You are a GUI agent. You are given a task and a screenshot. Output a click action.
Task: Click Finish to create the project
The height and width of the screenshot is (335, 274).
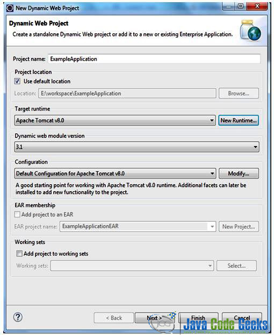(198, 318)
